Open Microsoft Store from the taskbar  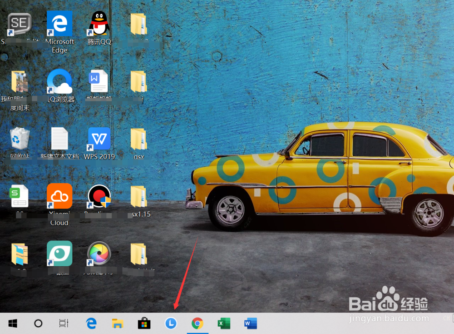point(144,323)
